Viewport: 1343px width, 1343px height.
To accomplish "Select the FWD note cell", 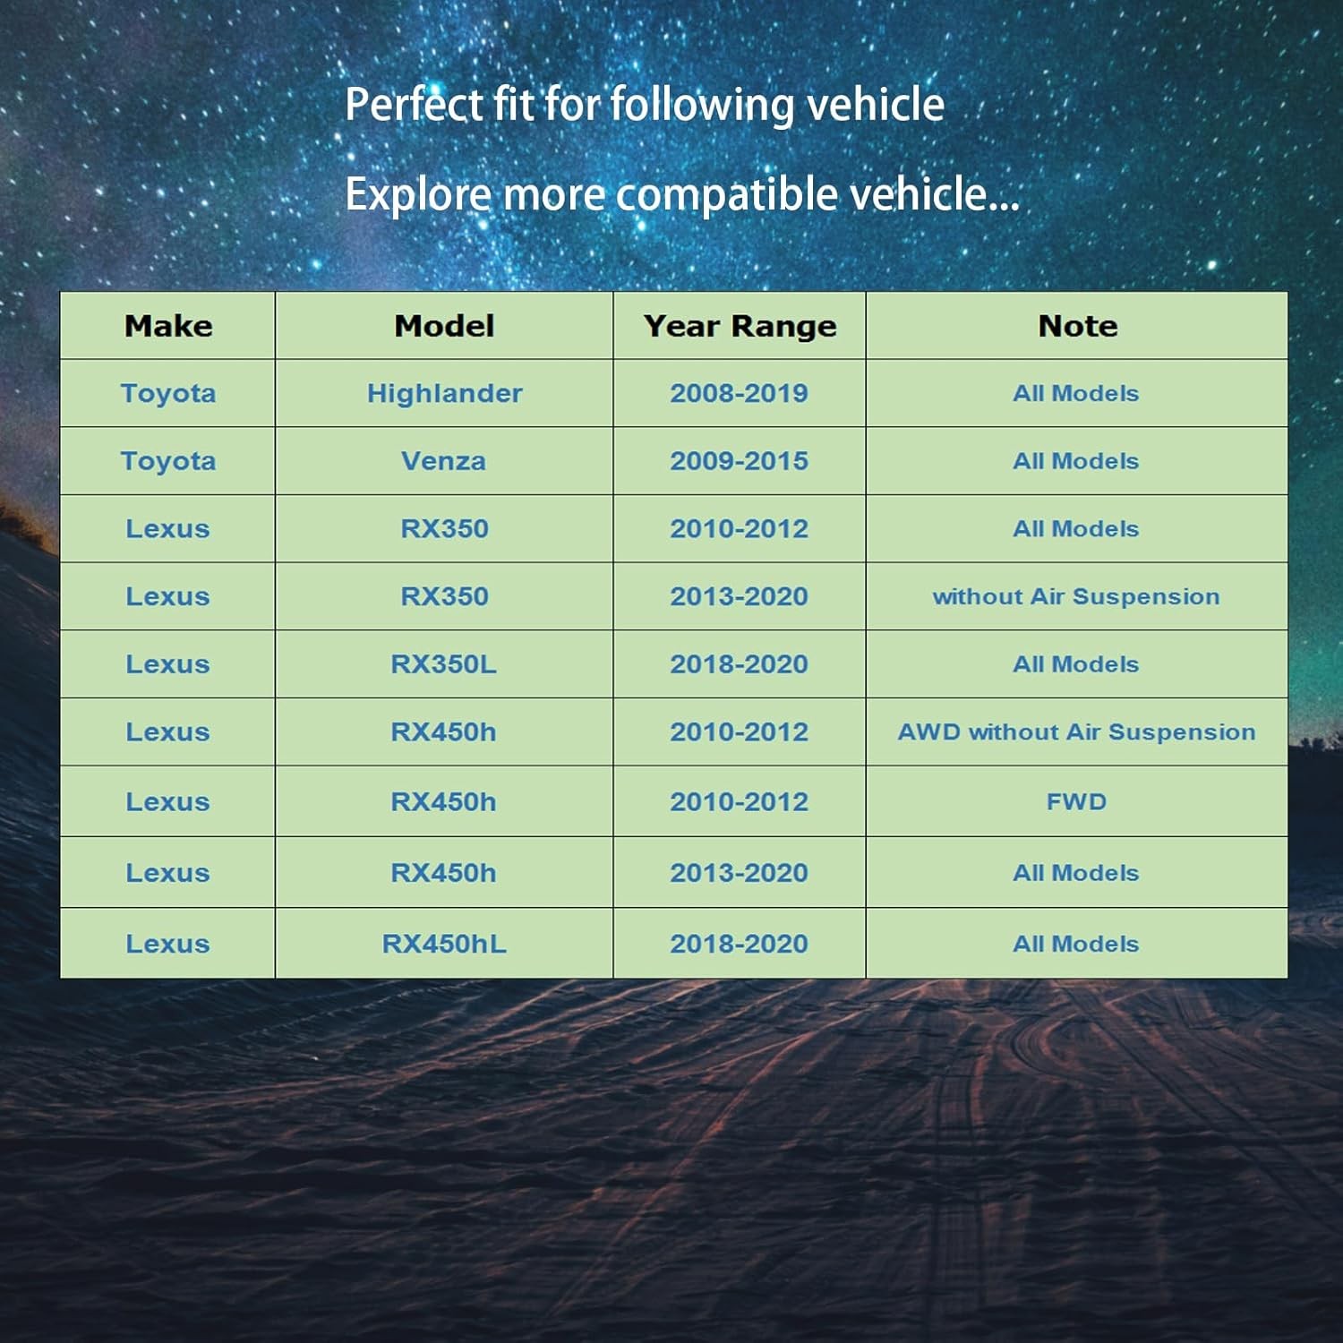I will 1077,801.
